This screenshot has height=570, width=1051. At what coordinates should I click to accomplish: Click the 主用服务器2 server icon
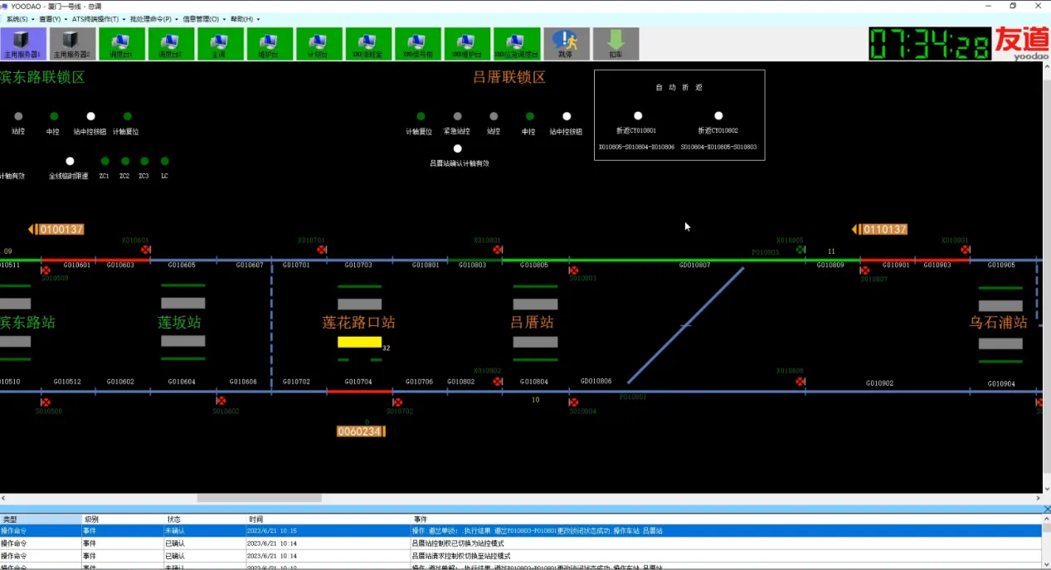[x=72, y=43]
